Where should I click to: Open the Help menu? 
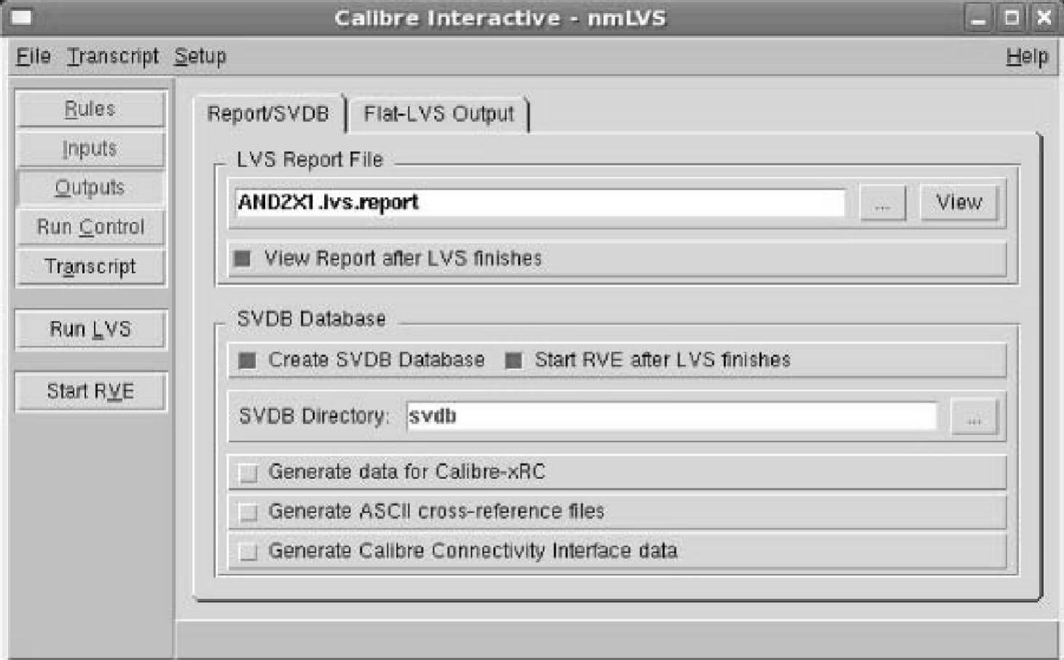[x=1026, y=56]
